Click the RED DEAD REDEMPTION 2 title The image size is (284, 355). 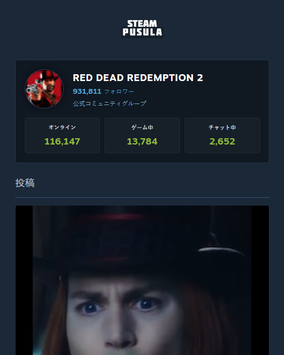pos(138,78)
